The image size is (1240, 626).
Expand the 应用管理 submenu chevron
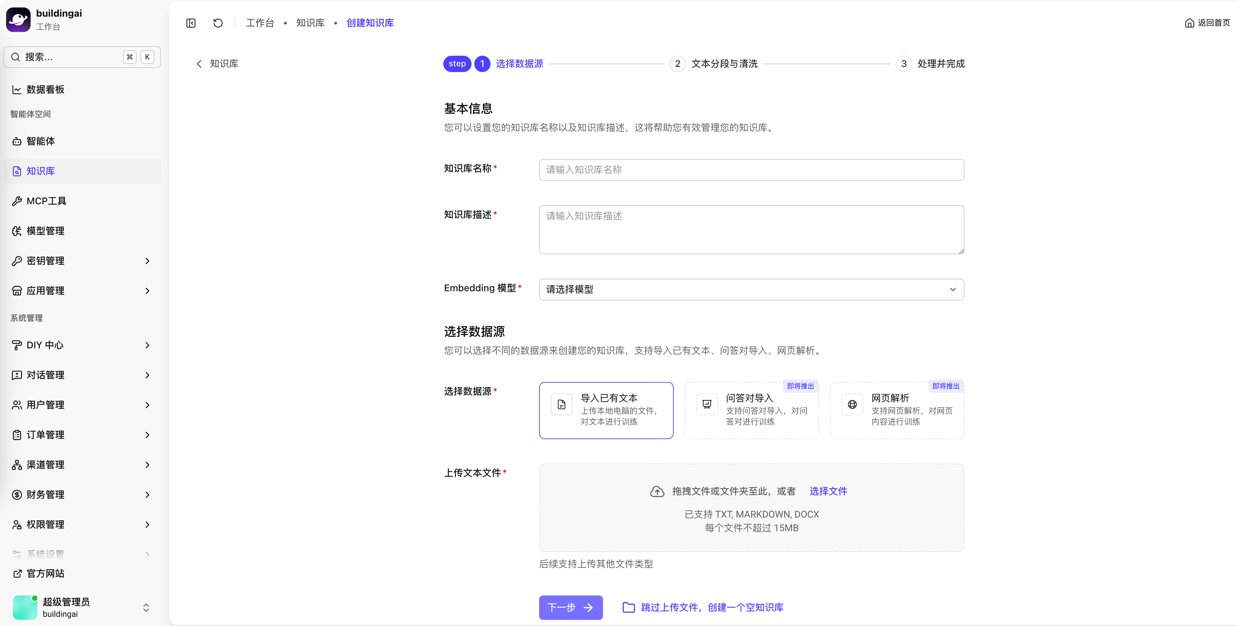point(147,291)
